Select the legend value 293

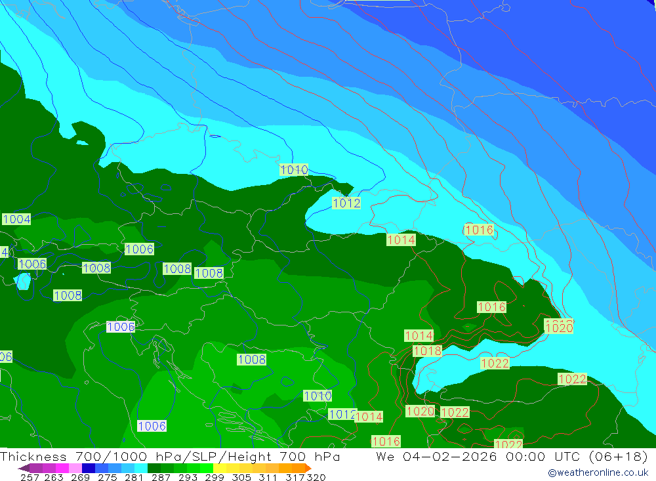coord(188,477)
